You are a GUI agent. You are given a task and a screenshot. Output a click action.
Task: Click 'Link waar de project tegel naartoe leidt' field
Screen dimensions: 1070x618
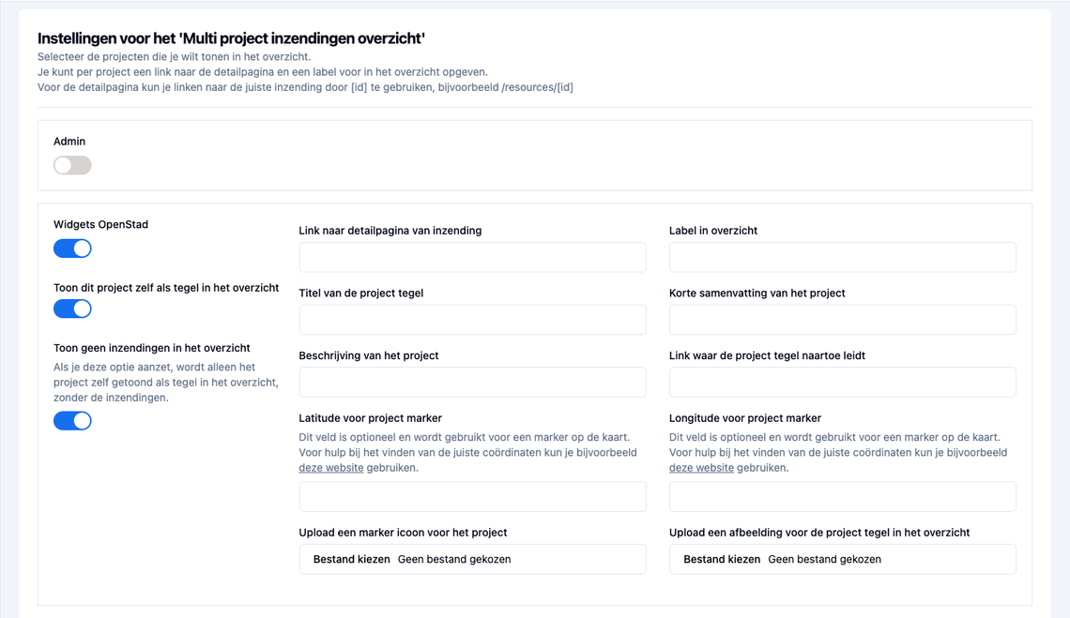tap(842, 383)
